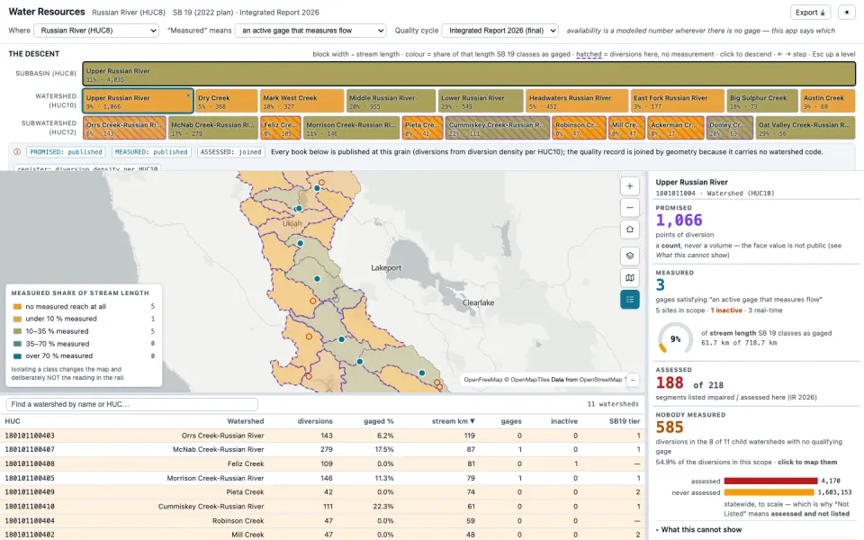Screen dimensions: 864x540
Task: Click 585 nobody measured figure
Action: (x=670, y=427)
